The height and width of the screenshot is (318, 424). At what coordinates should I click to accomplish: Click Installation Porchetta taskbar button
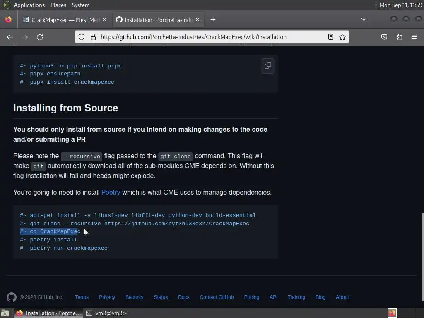click(x=49, y=313)
